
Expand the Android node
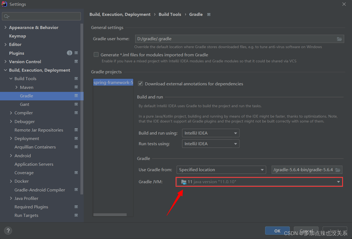[x=11, y=156]
